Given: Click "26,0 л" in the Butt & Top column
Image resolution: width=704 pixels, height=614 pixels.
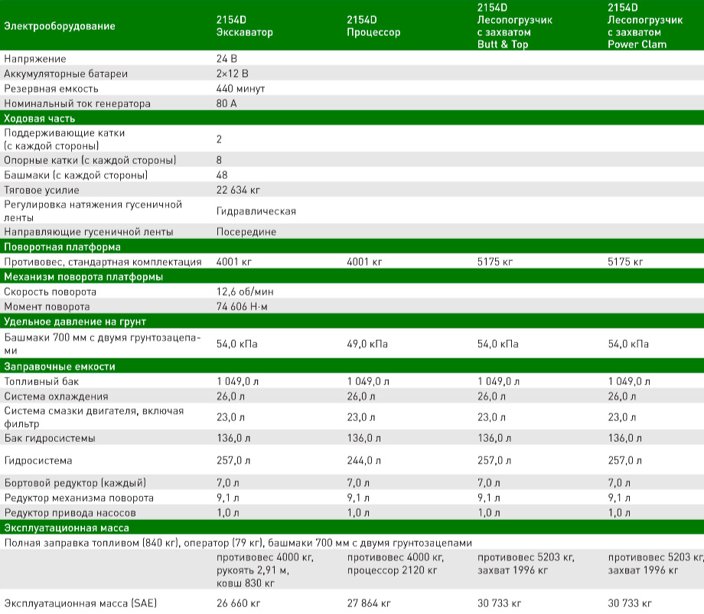Looking at the screenshot, I should coord(491,397).
